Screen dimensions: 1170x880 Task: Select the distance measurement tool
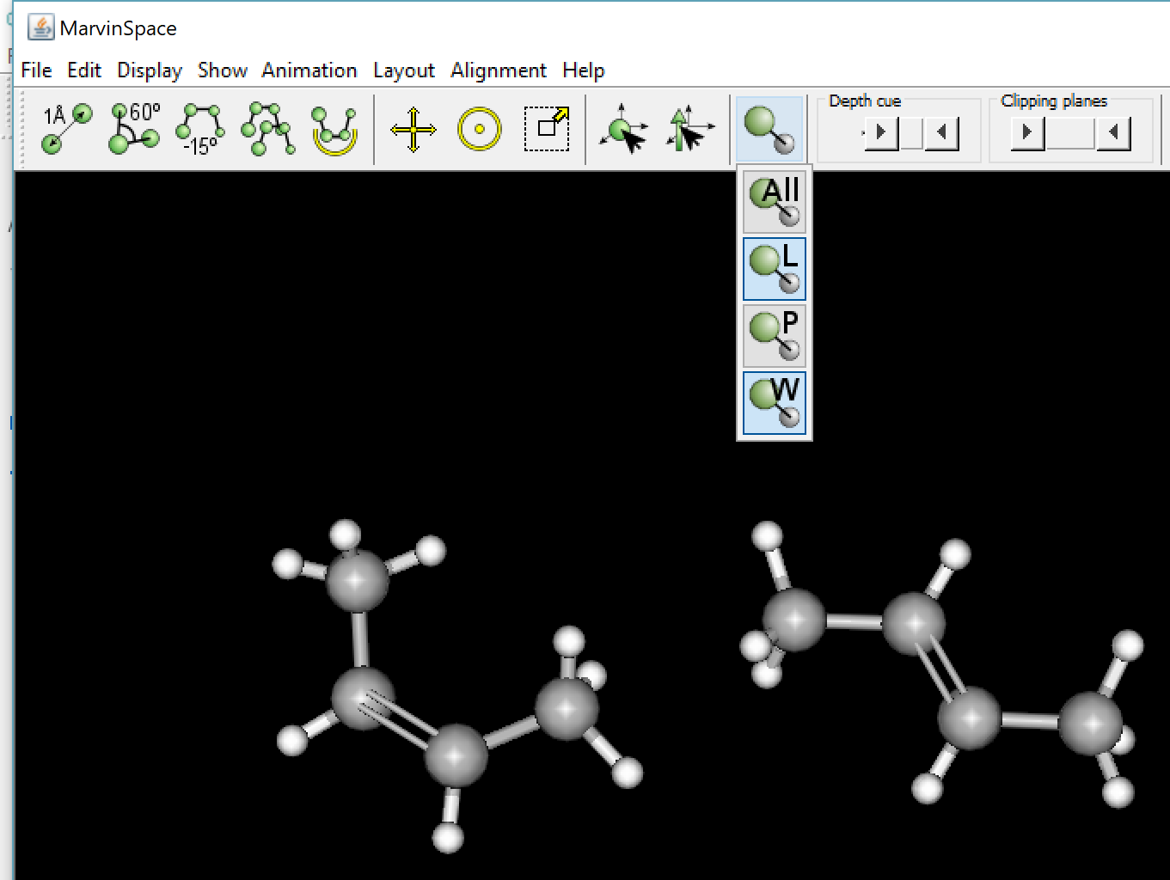pos(67,129)
